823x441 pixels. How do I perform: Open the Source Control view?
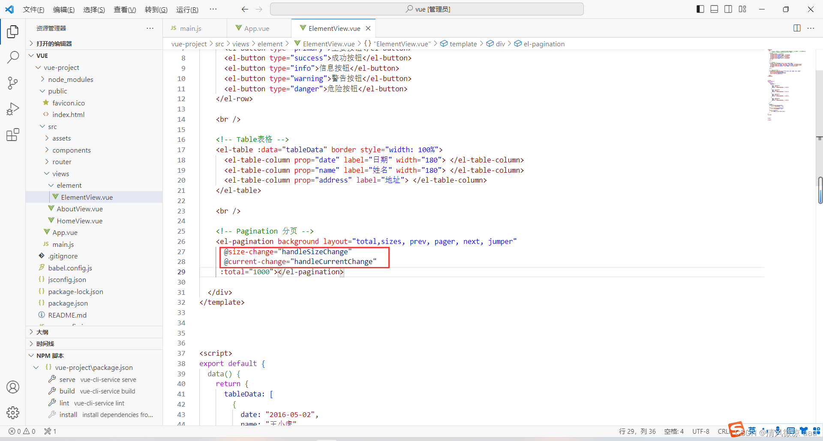point(13,83)
